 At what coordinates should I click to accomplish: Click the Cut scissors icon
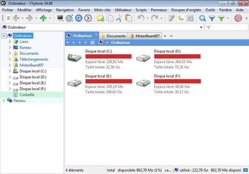[x=119, y=18]
